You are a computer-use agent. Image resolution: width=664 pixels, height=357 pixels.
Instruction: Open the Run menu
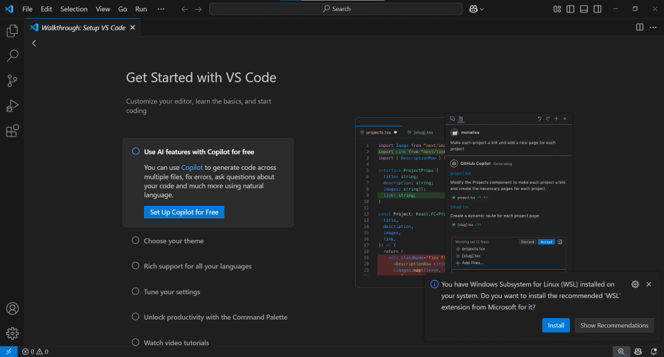(x=141, y=9)
